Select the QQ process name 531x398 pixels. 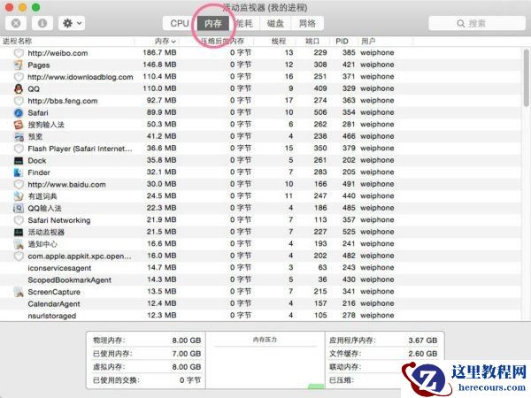pos(34,89)
